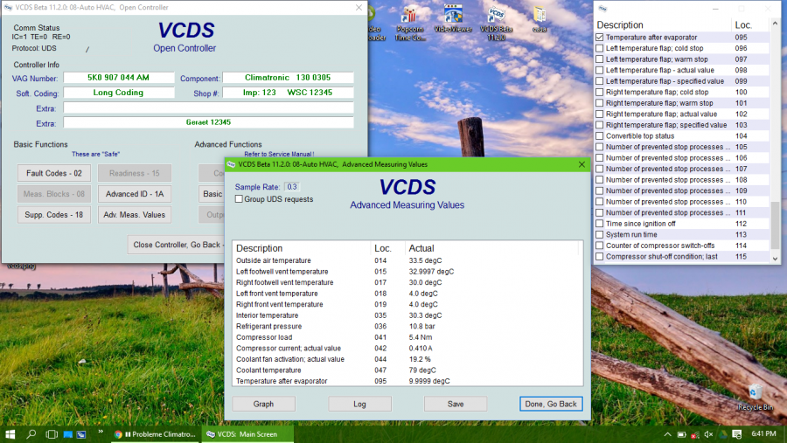Screen dimensions: 787x443
Task: Open the Recycle Bin desktop icon
Action: tap(755, 398)
